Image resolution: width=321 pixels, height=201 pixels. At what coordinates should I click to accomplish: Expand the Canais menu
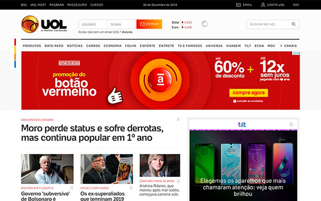point(289,46)
